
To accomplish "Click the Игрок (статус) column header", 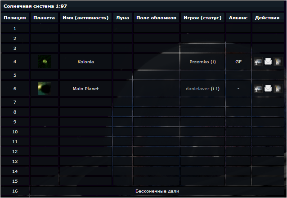I will pyautogui.click(x=202, y=18).
